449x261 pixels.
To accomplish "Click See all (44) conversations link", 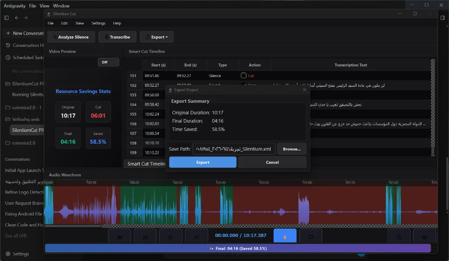I will [16, 236].
